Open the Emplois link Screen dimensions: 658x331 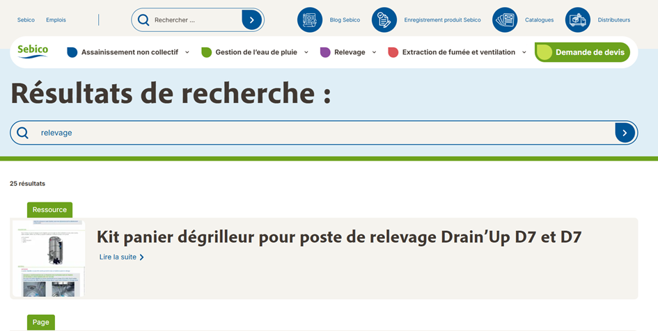pos(56,19)
